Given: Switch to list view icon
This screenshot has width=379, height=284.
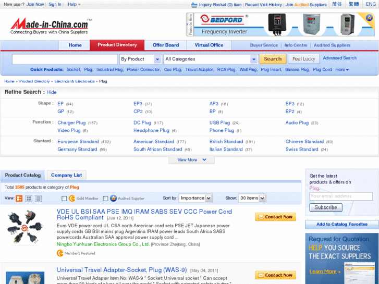Looking at the screenshot, I should (x=38, y=199).
